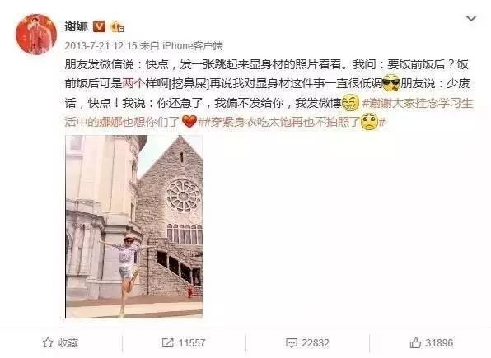
Task: Click the round profile avatar
Action: (x=36, y=35)
